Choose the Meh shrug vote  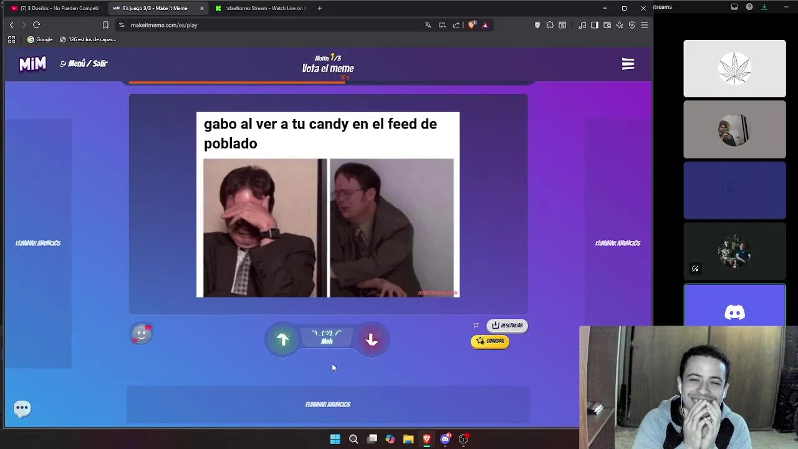[327, 337]
